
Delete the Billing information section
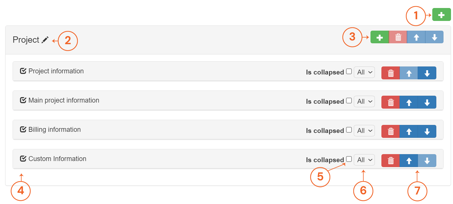[x=390, y=131]
